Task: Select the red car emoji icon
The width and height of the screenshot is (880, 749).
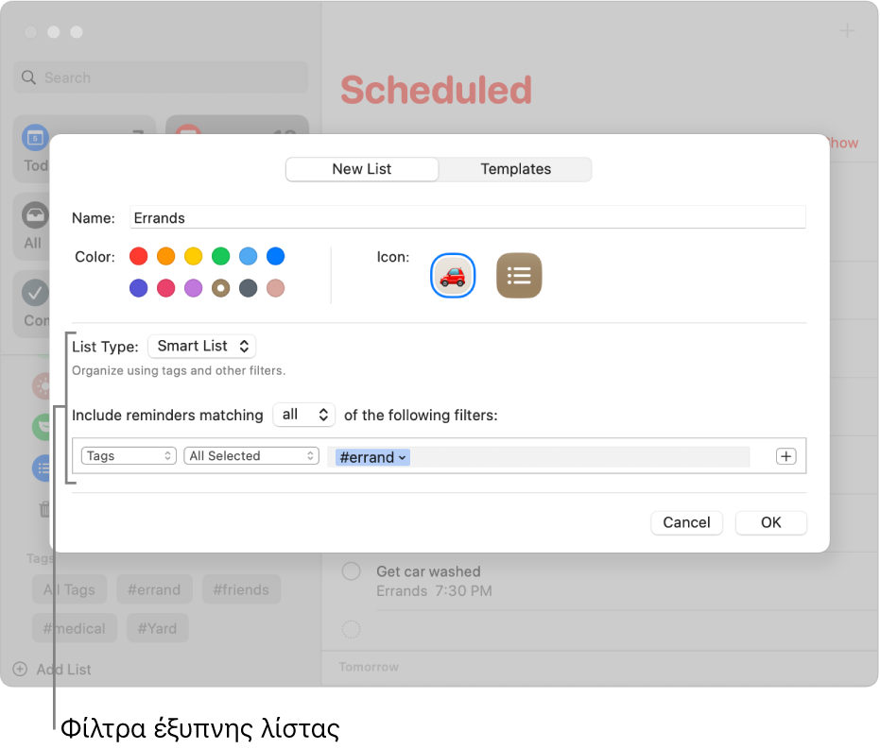Action: pyautogui.click(x=453, y=275)
